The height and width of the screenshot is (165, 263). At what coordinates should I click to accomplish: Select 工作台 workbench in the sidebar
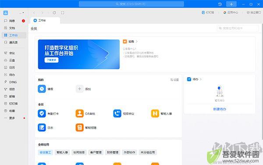pyautogui.click(x=14, y=35)
